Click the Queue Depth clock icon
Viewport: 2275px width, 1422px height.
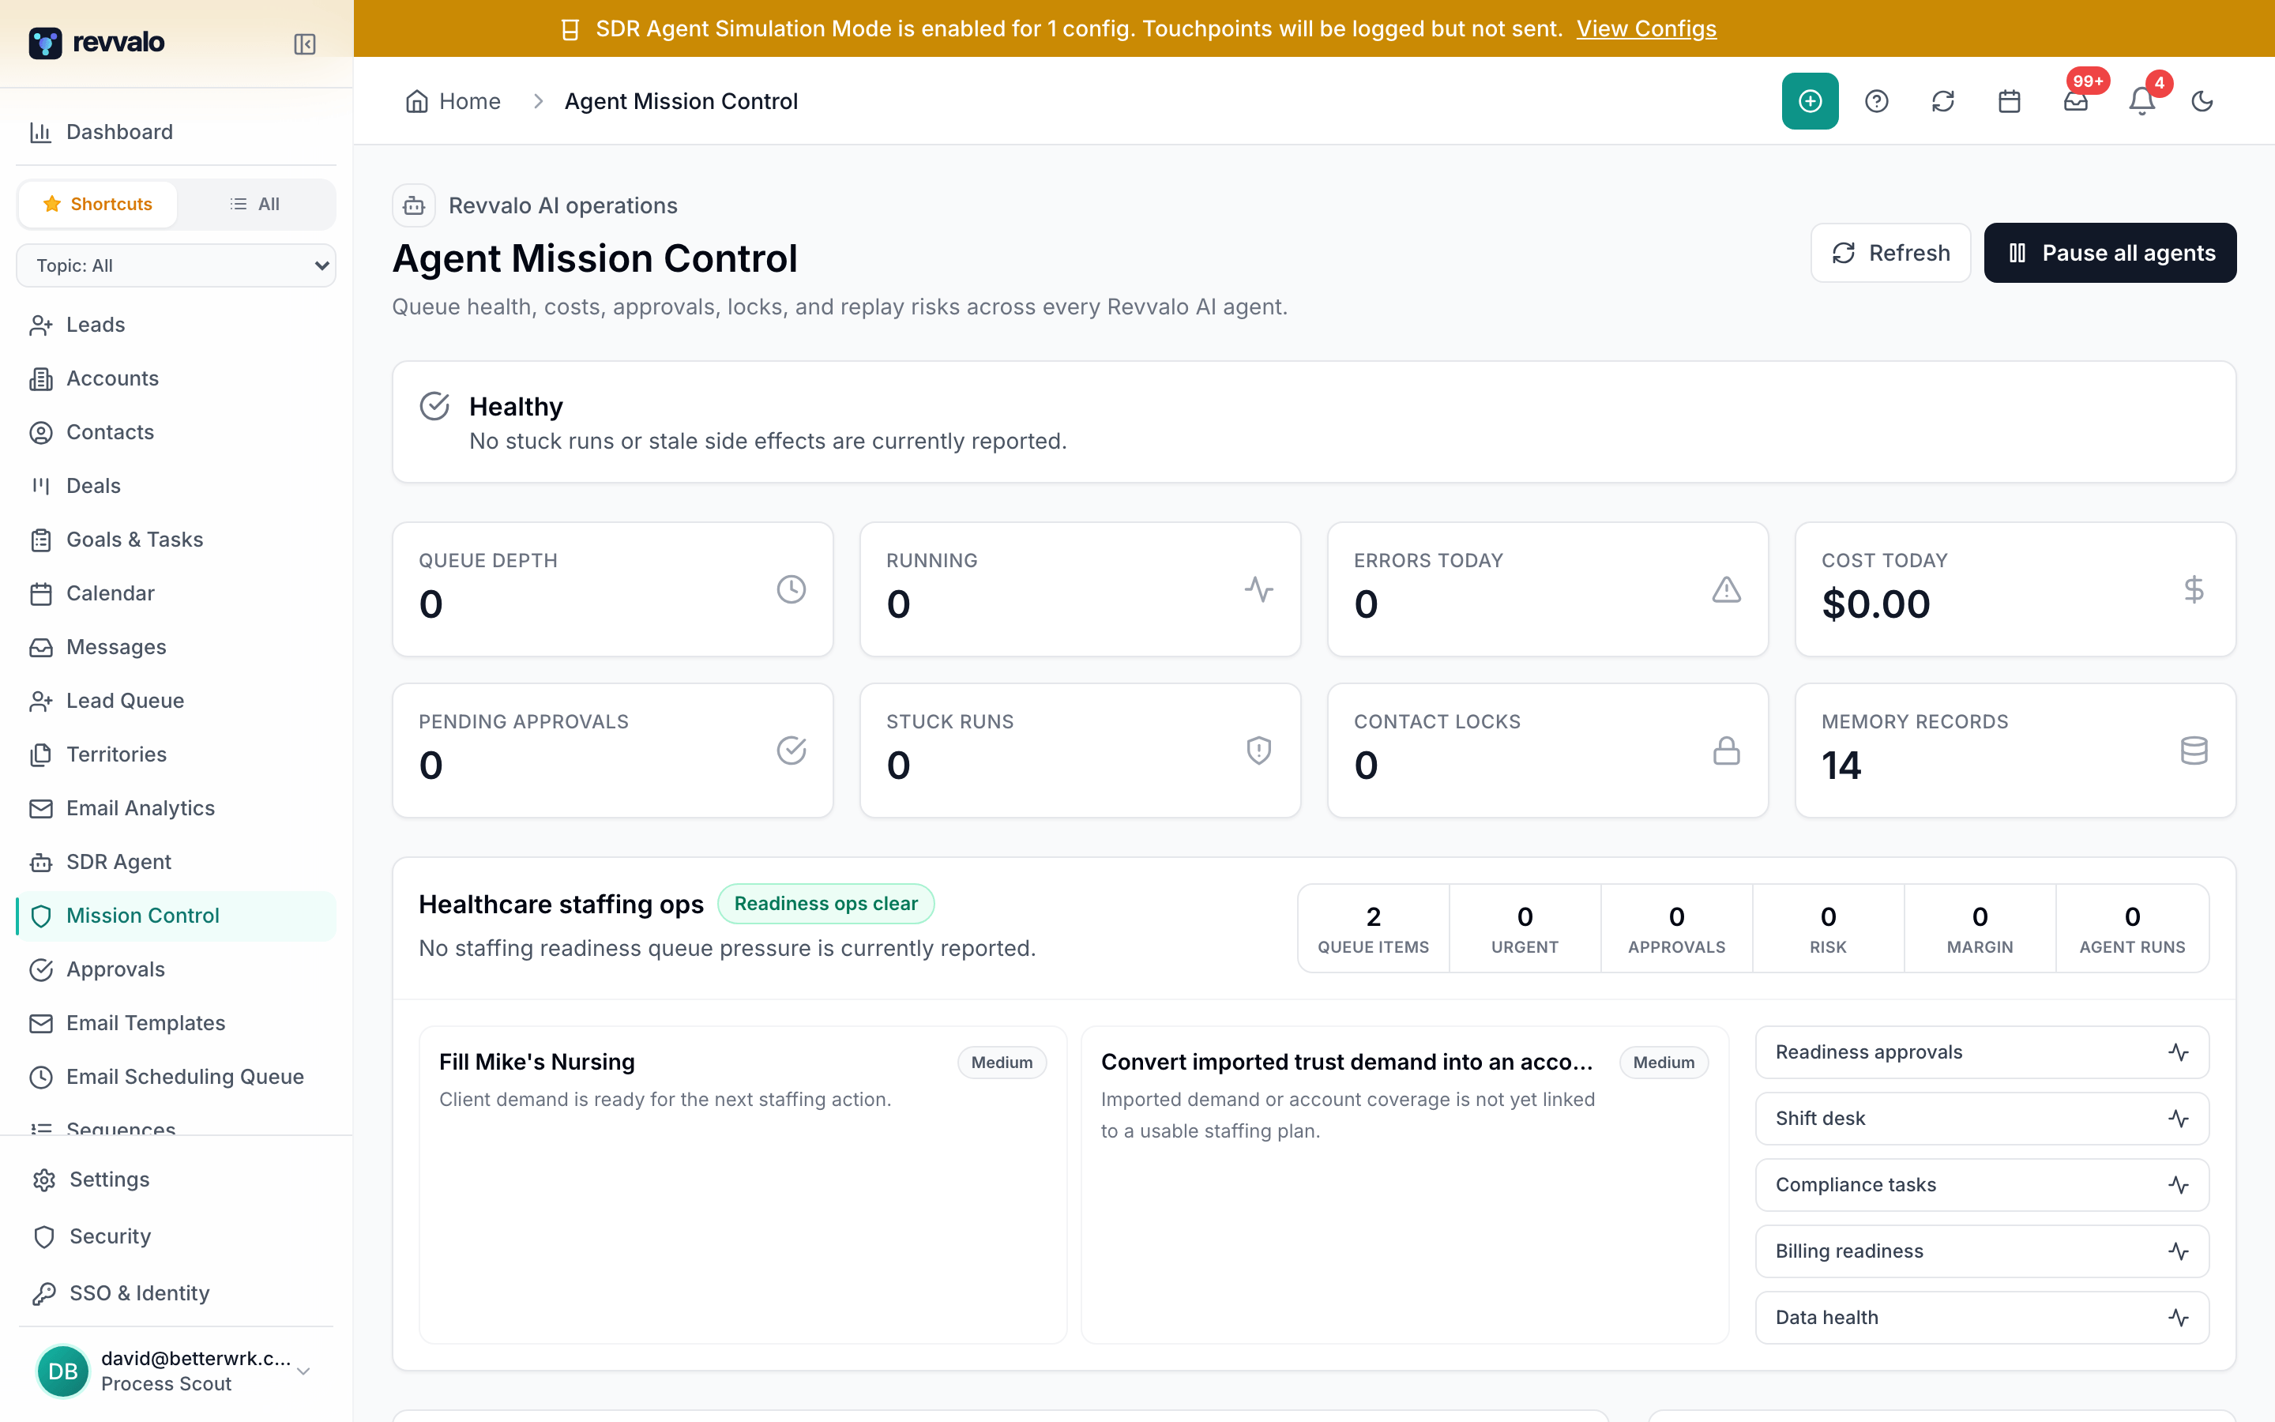pyautogui.click(x=792, y=589)
